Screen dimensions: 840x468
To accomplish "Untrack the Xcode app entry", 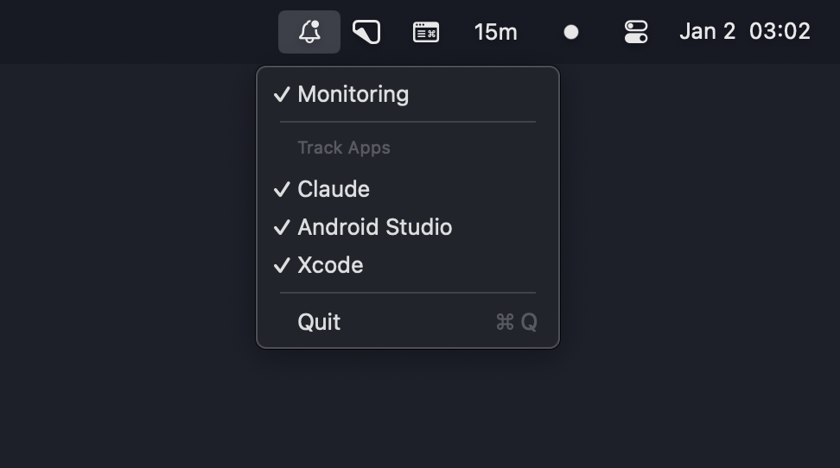I will 330,266.
